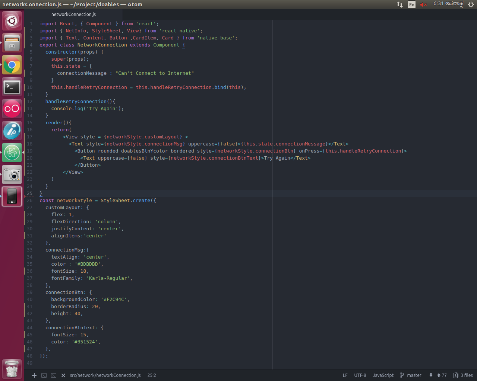Image resolution: width=477 pixels, height=381 pixels.
Task: Select the networkConnection.js editor tab
Action: tap(73, 14)
